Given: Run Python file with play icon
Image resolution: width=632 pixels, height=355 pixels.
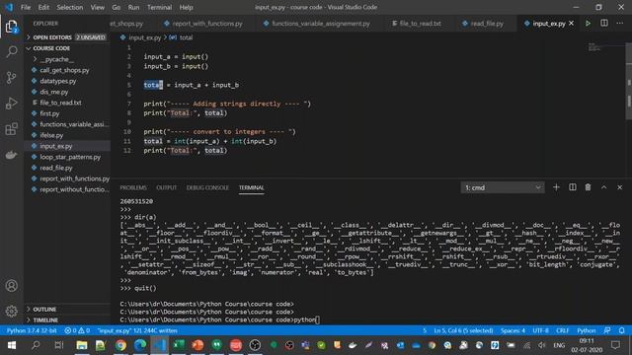Looking at the screenshot, I should (x=589, y=24).
